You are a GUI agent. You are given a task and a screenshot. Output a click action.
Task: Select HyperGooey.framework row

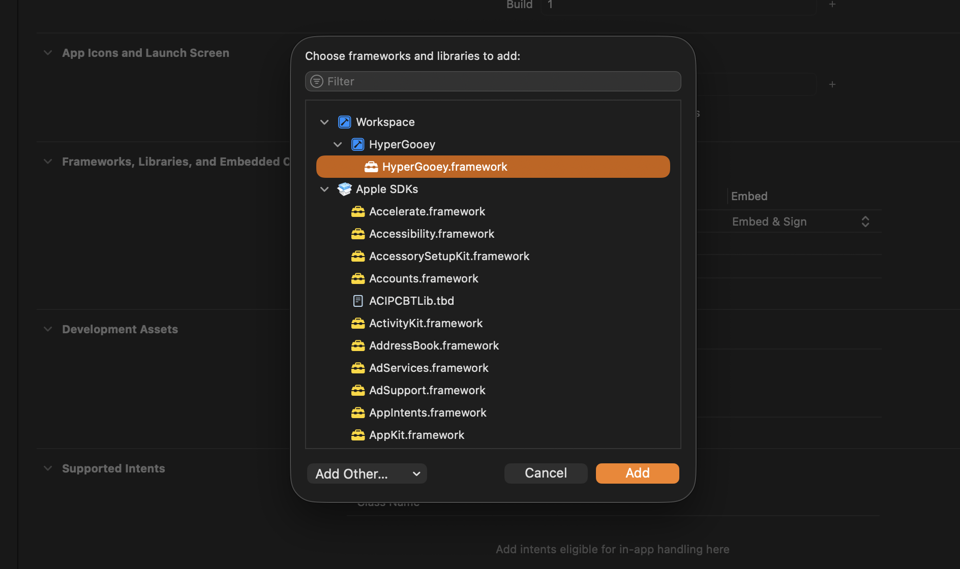[493, 167]
